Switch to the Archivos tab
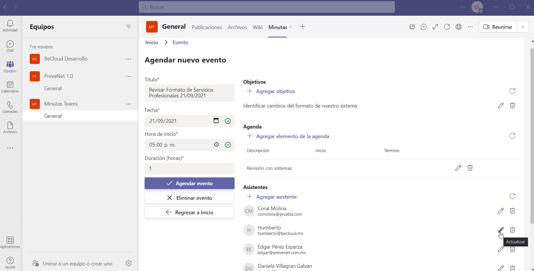Screen dimensions: 534x271 [x=237, y=27]
